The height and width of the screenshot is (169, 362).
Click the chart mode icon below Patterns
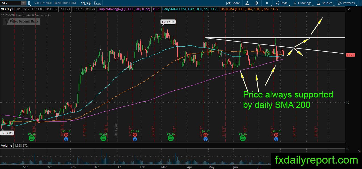349,9
